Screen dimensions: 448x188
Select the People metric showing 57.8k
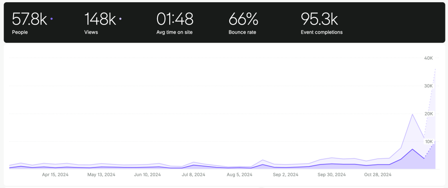pyautogui.click(x=29, y=23)
